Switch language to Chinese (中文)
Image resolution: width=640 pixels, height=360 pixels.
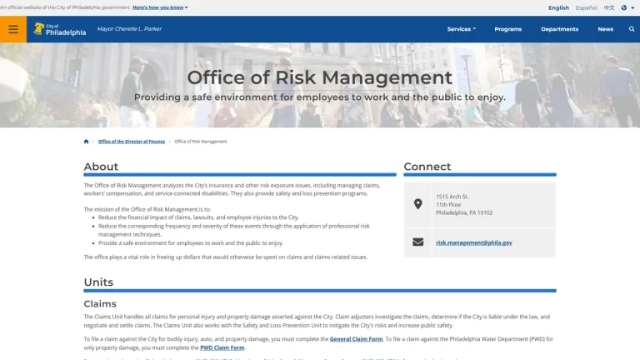click(609, 7)
